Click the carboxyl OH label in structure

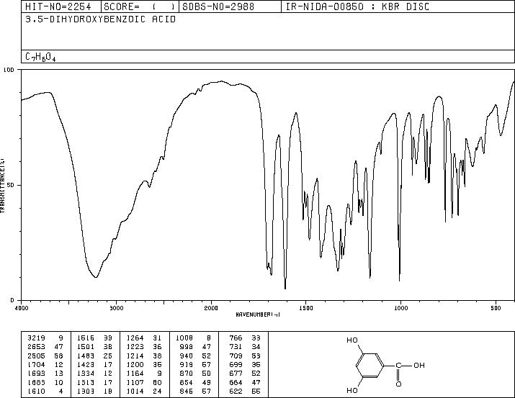tap(419, 365)
